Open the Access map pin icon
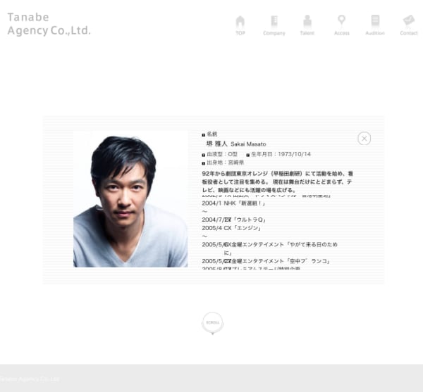Viewport: 423px width, 392px height. tap(342, 25)
